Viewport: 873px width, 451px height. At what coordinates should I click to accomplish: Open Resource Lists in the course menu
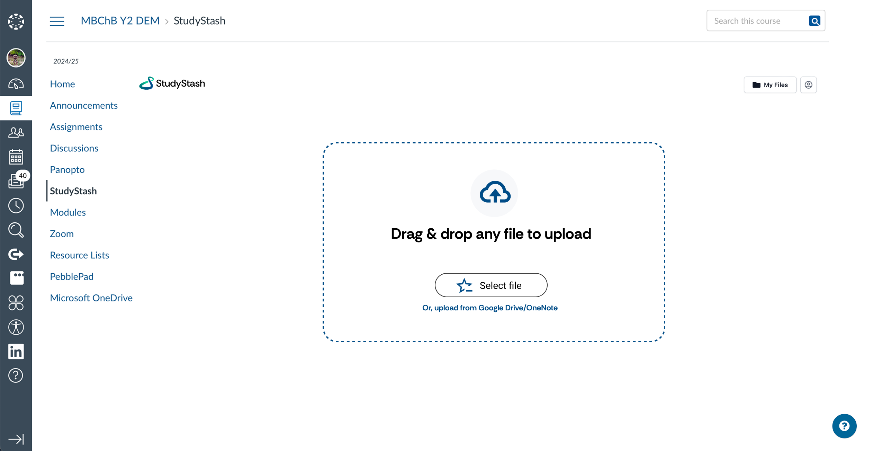[80, 255]
